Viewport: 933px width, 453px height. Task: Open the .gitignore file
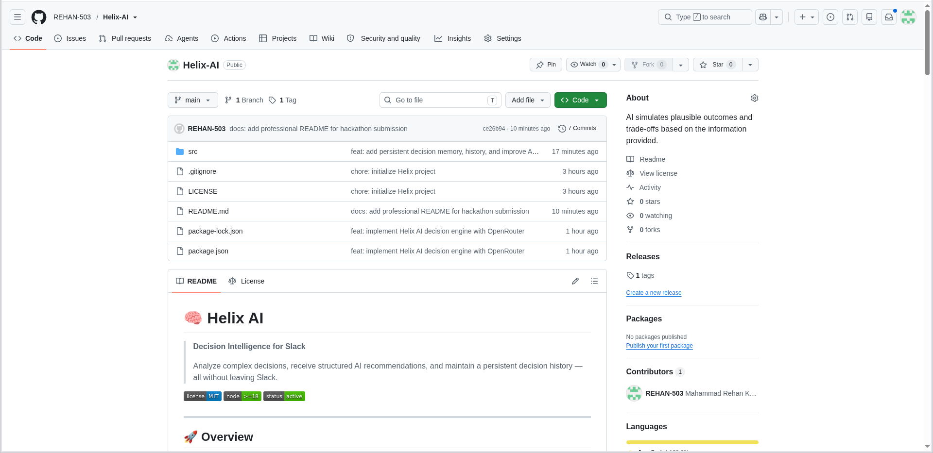click(202, 171)
